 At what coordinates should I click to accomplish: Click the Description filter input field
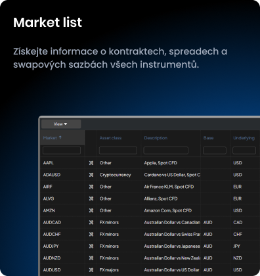click(x=166, y=150)
